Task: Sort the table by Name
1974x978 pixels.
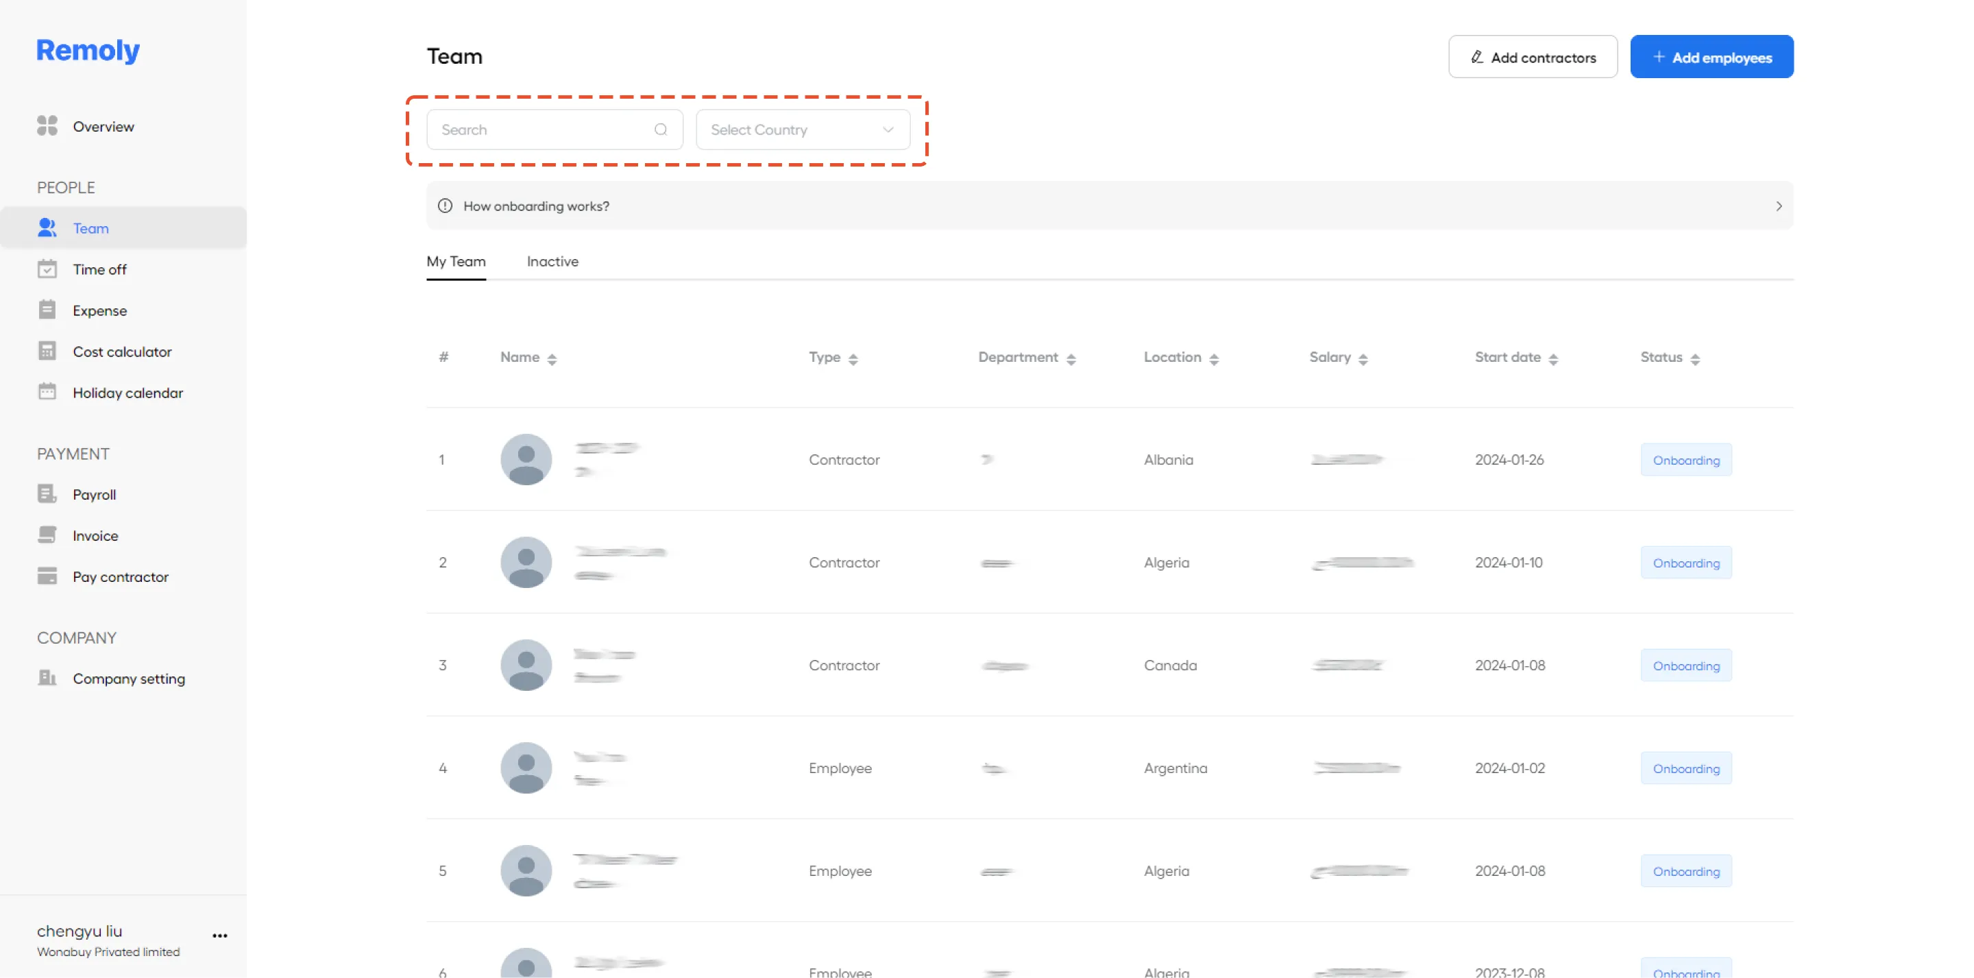Action: coord(552,358)
